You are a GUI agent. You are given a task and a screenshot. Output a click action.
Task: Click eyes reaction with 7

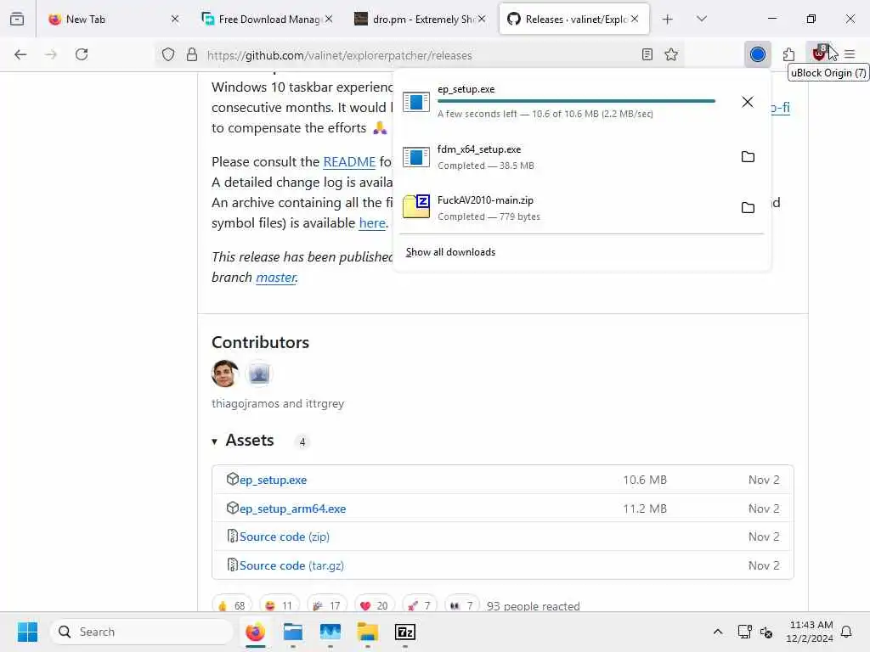pyautogui.click(x=462, y=605)
